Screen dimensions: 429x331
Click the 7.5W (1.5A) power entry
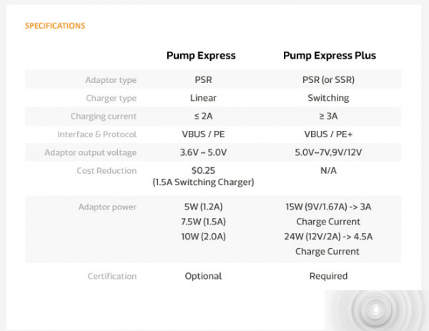[204, 222]
